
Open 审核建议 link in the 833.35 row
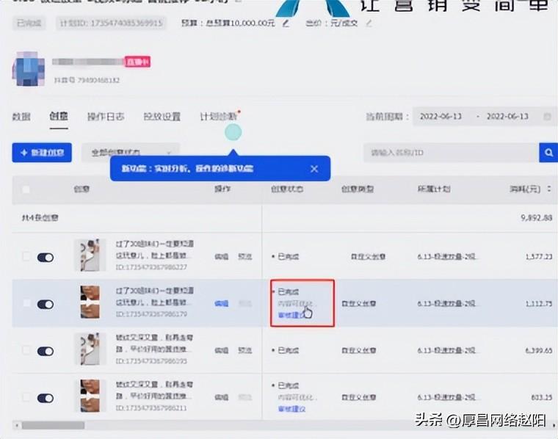pos(291,409)
